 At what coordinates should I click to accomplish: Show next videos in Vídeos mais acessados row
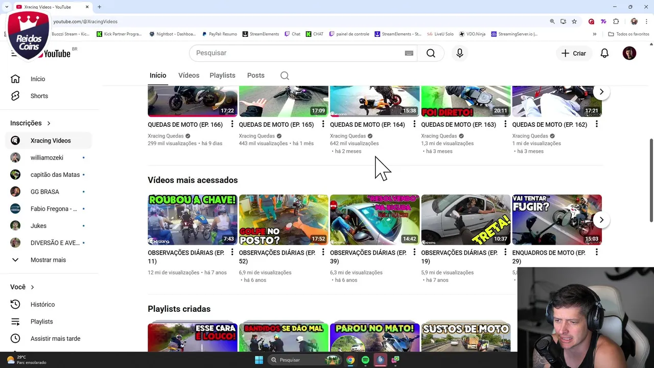[x=601, y=220]
